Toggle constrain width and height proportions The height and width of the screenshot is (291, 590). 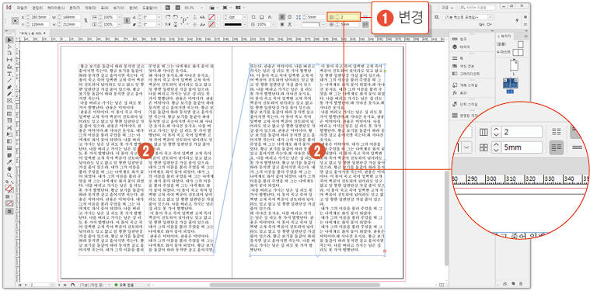point(86,21)
